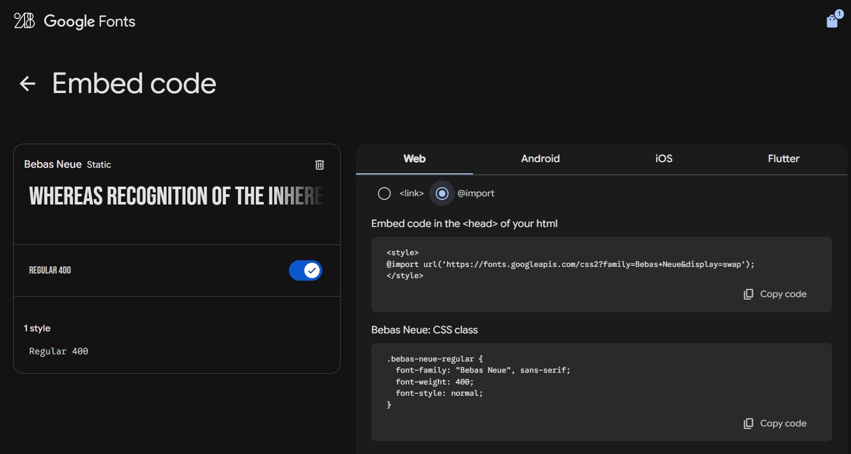The image size is (851, 454).
Task: Click the Google Fonts title text
Action: click(x=89, y=21)
